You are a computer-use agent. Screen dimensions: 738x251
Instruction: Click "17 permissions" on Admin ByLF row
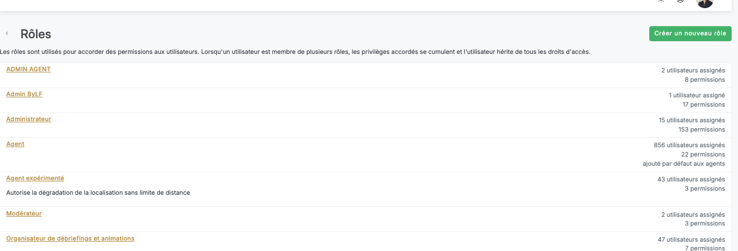click(x=703, y=105)
